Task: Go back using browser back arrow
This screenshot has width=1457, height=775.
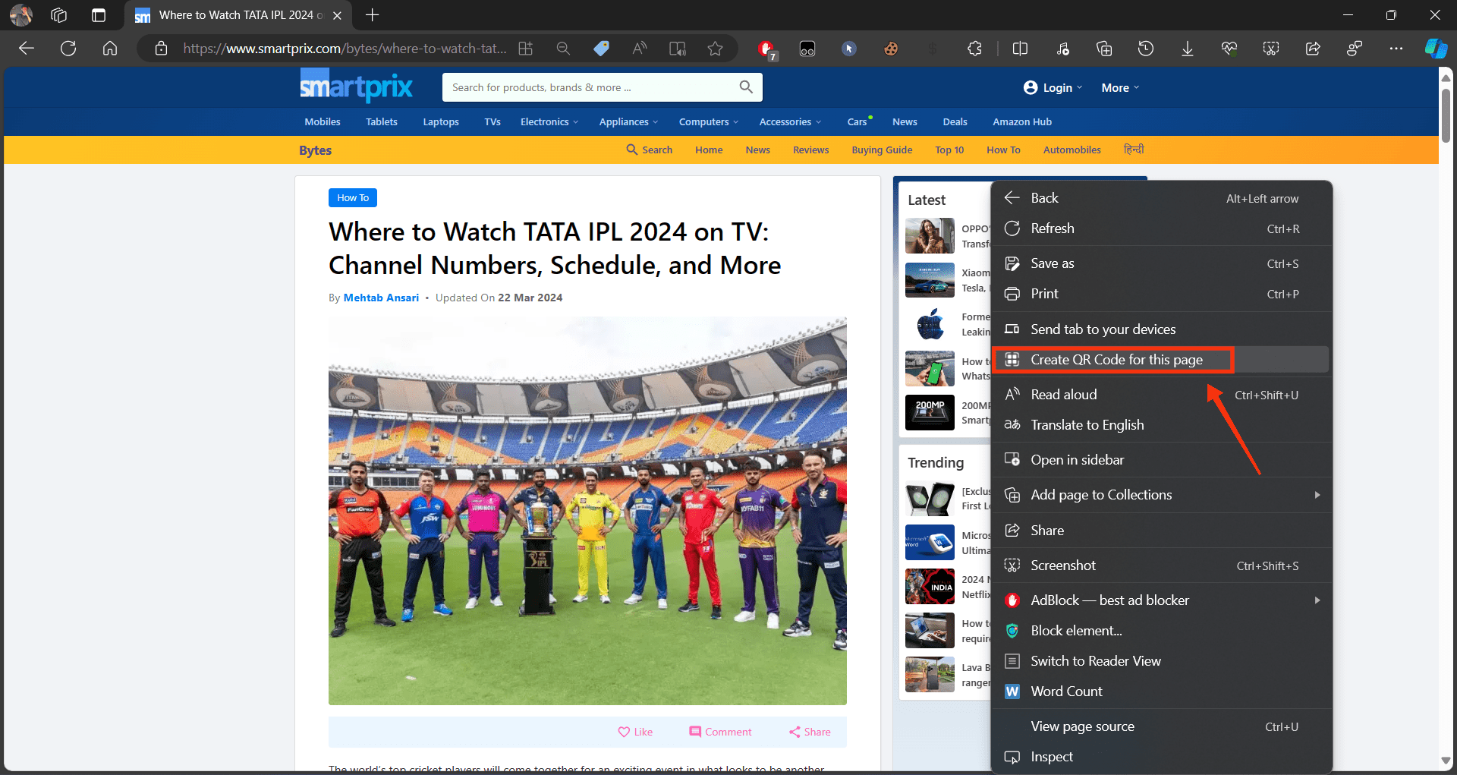Action: click(x=27, y=49)
